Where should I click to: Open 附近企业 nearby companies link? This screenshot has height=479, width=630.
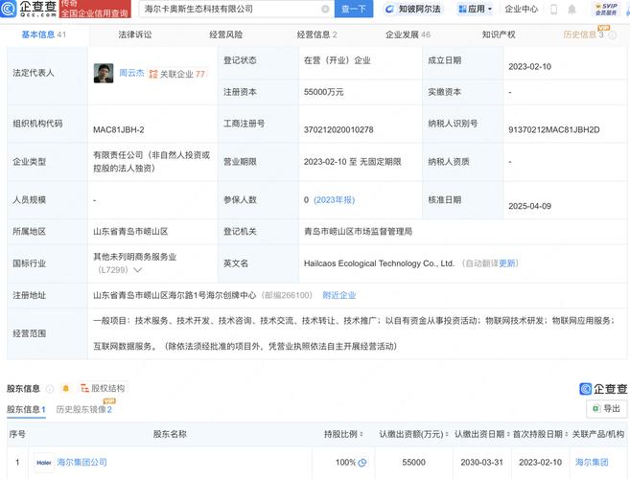(x=339, y=295)
